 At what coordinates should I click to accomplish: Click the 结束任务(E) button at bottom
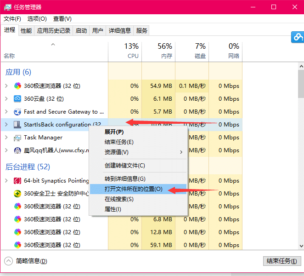[282, 261]
